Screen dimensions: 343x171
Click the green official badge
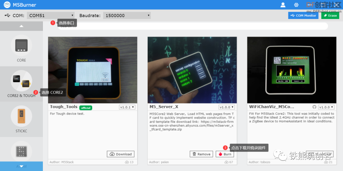tap(86, 108)
